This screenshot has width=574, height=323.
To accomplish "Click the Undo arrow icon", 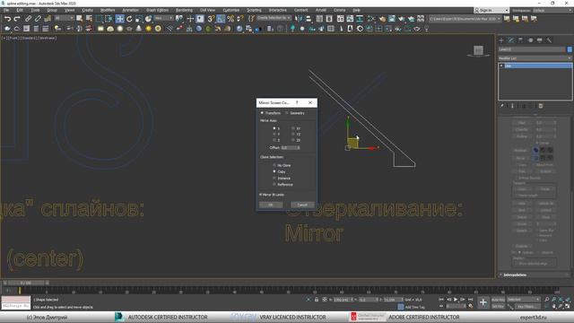I will click(7, 19).
